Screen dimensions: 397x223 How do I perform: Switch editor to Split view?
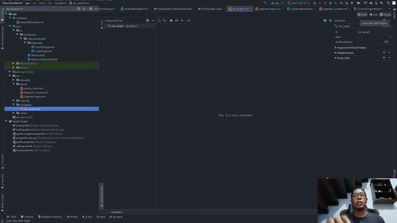click(x=373, y=15)
